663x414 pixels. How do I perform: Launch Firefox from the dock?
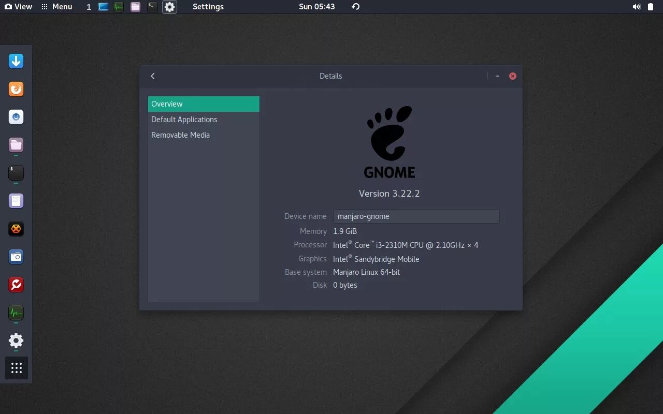click(16, 89)
